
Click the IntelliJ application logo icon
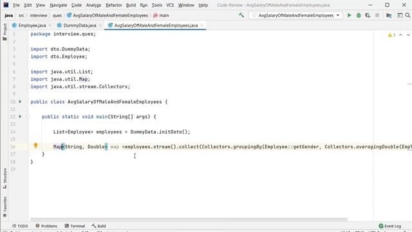click(6, 5)
